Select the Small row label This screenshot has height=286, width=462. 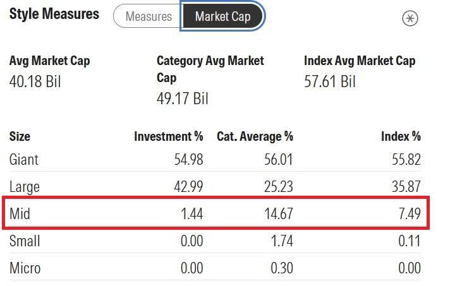(25, 241)
